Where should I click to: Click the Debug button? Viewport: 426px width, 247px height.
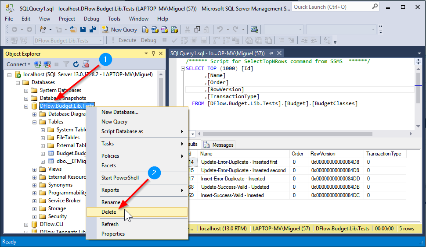148,40
